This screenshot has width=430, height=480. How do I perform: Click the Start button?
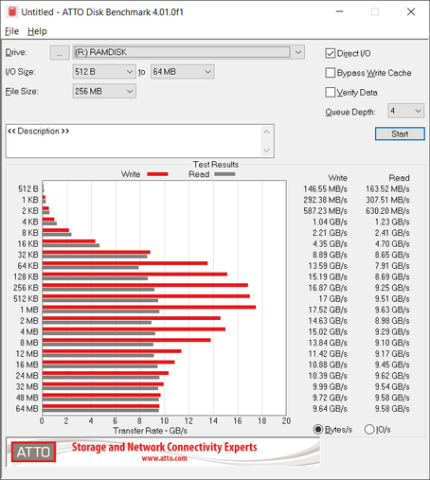click(400, 133)
